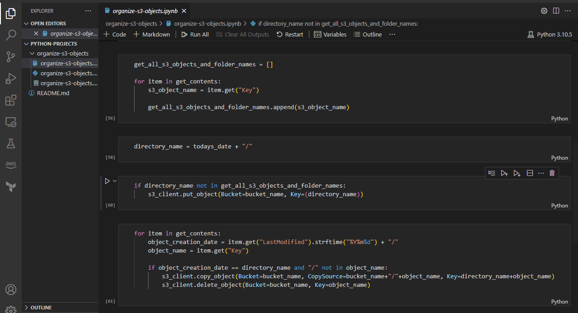Image resolution: width=578 pixels, height=313 pixels.
Task: Open Run and Debug view
Action: [11, 79]
